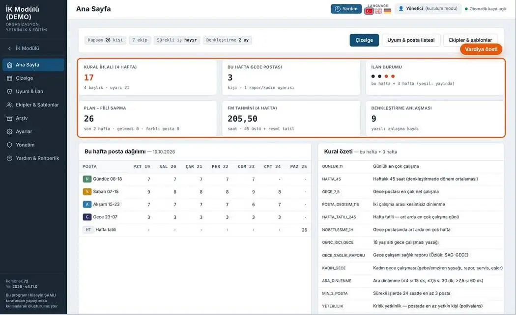Click the blue Yardım help button
Image resolution: width=516 pixels, height=315 pixels.
click(x=346, y=9)
